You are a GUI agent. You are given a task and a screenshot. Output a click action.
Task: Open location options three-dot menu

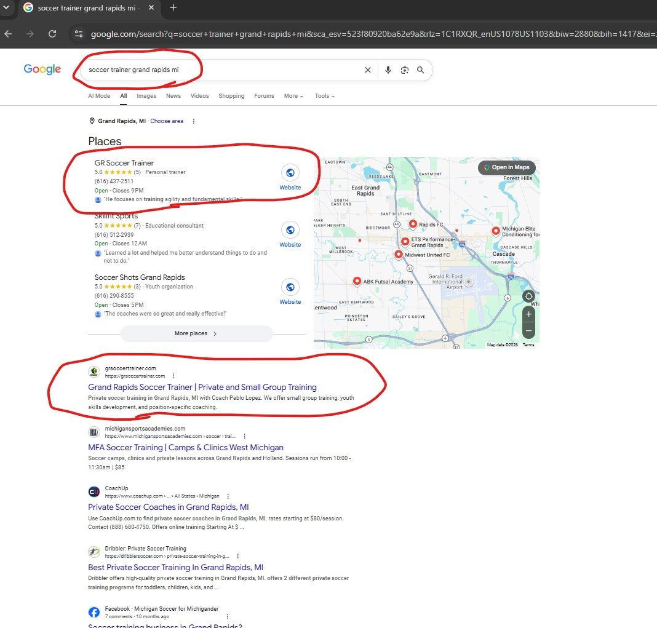pos(193,121)
